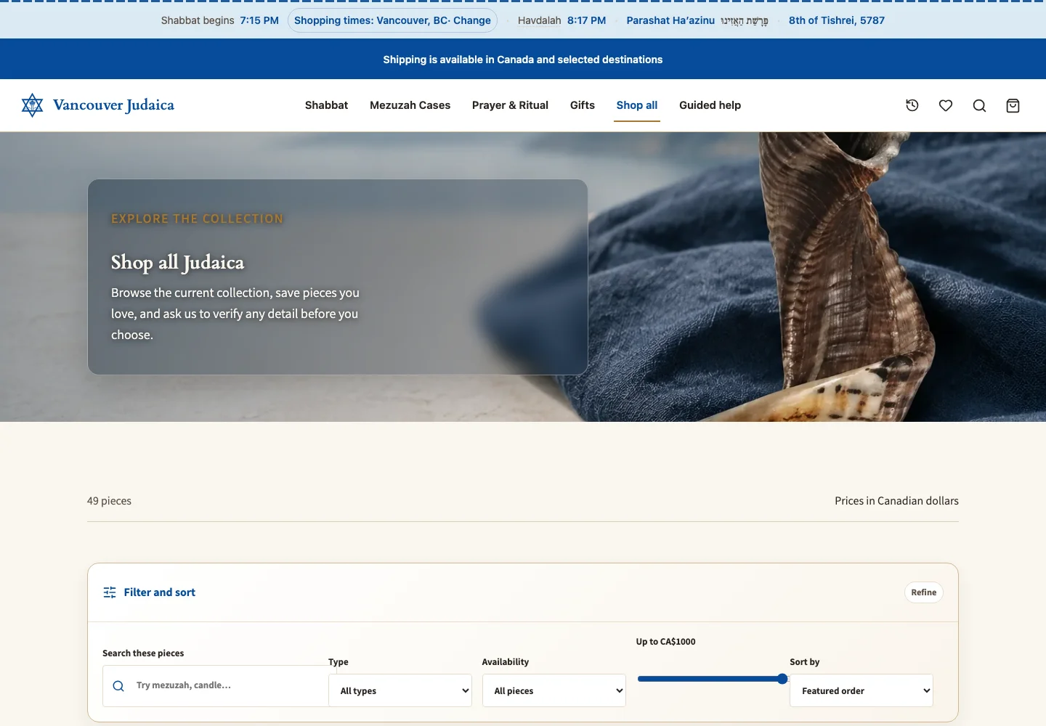Open site search magnifier icon
The width and height of the screenshot is (1046, 726).
pos(979,105)
